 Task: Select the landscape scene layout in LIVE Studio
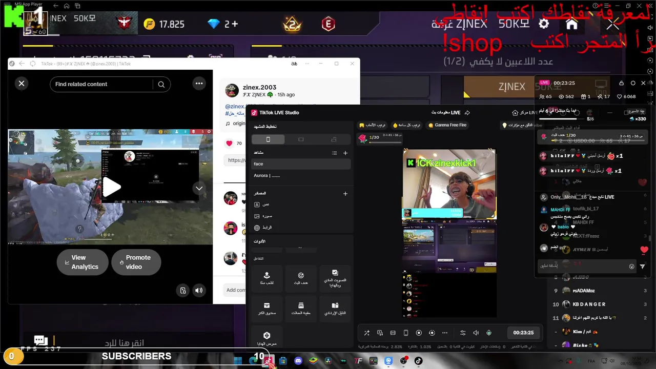301,139
